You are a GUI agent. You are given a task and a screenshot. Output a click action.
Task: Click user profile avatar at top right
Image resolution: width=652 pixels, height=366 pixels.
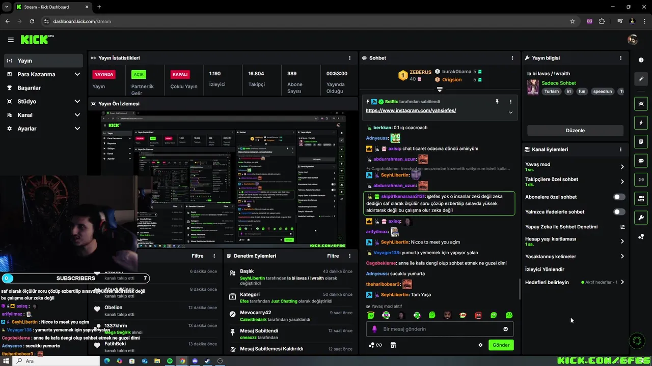coord(633,40)
